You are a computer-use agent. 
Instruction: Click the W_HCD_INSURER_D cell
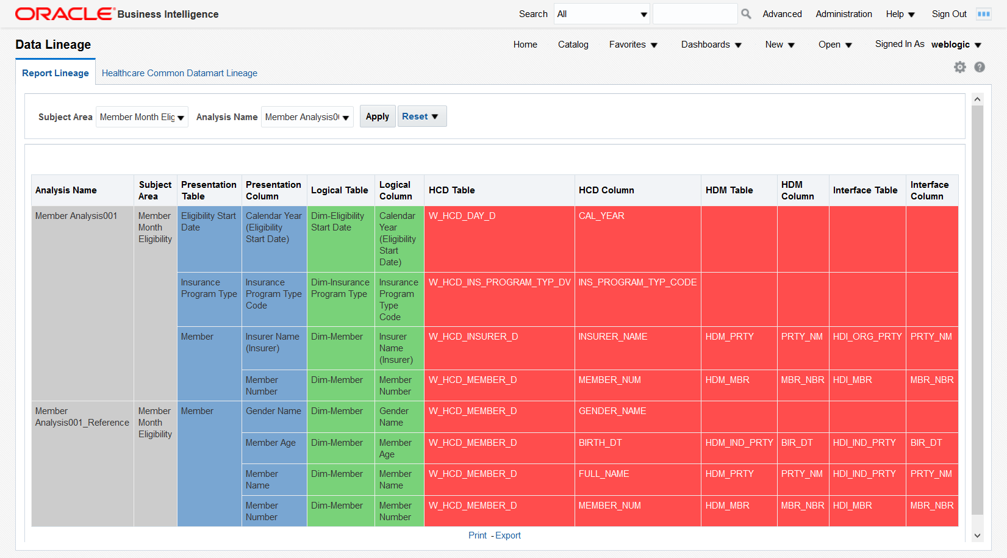pos(500,348)
